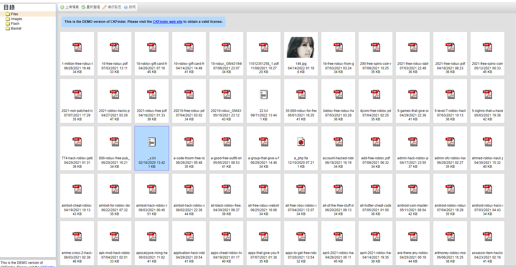The height and width of the screenshot is (267, 516).
Task: Click the file name a-group-that-give-u-f
Action: click(x=264, y=158)
